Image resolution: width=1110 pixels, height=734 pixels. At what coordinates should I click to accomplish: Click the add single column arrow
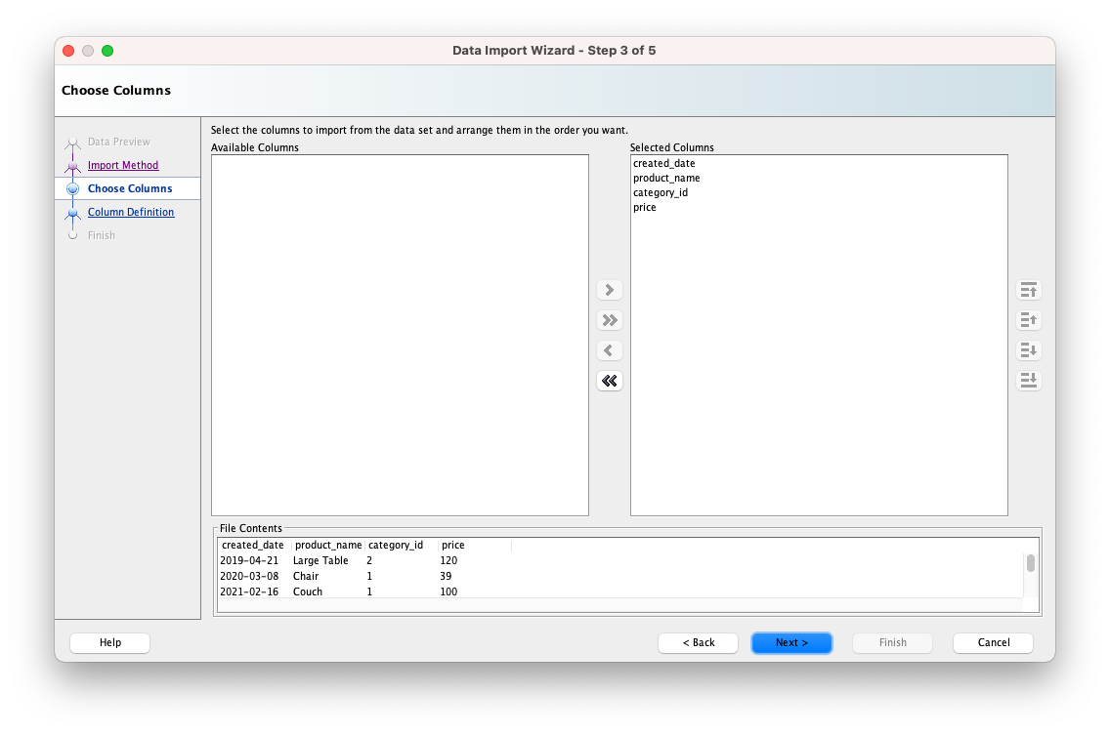click(x=610, y=290)
